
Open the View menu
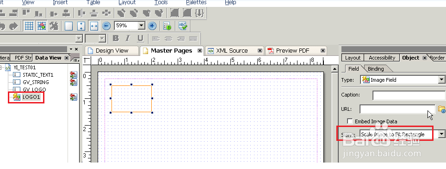[x=28, y=3]
